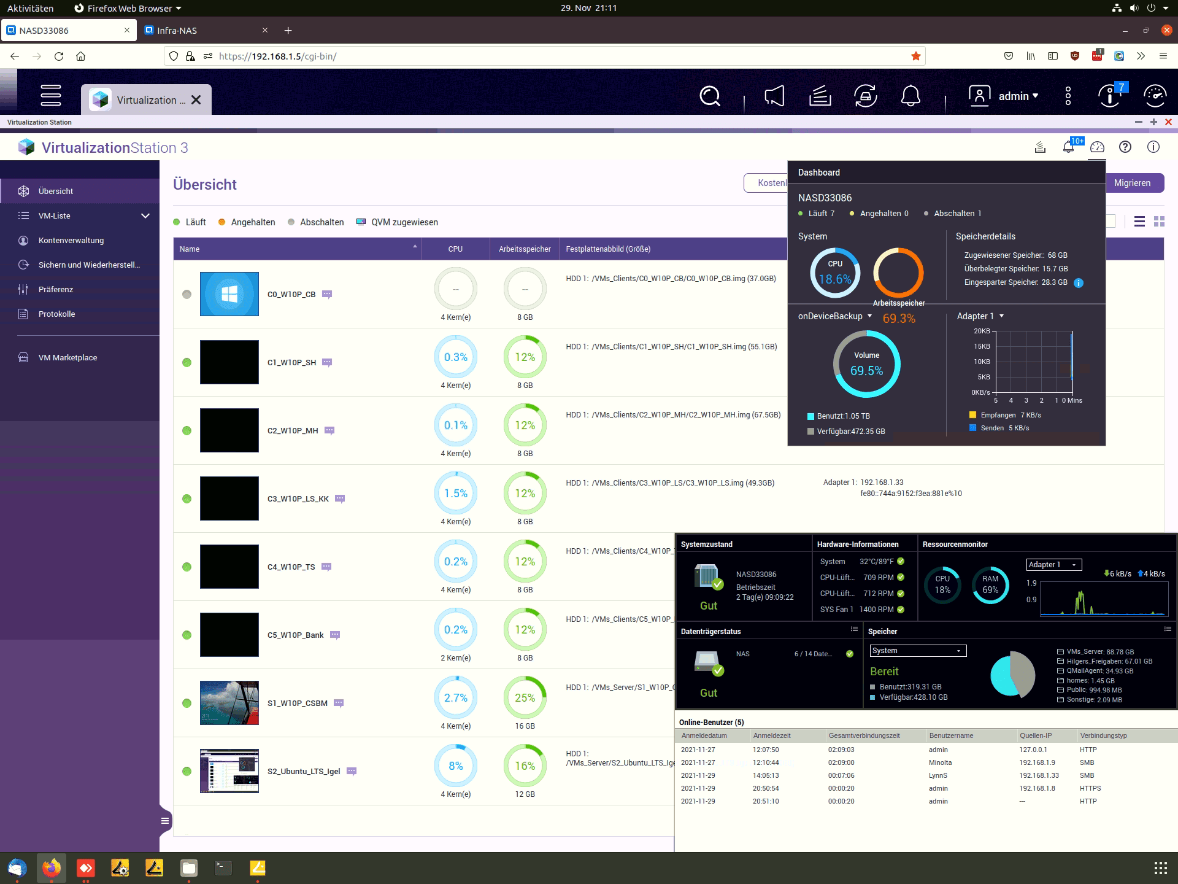Click the RAM 69% gauge in Ressourcenmonitor
This screenshot has height=884, width=1178.
tap(990, 585)
